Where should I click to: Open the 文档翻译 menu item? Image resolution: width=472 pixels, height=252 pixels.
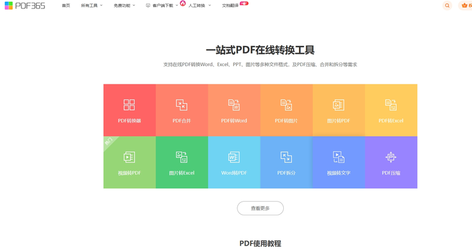point(230,5)
